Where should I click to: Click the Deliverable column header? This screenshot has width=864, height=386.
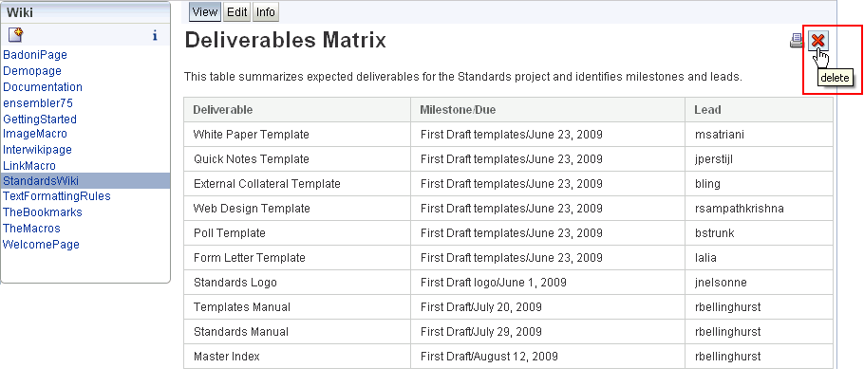pos(222,110)
